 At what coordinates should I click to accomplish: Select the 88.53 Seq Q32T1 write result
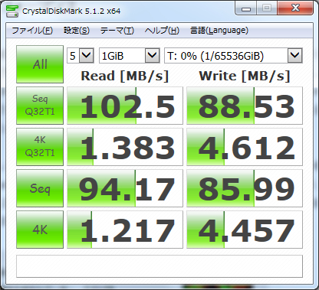click(245, 106)
